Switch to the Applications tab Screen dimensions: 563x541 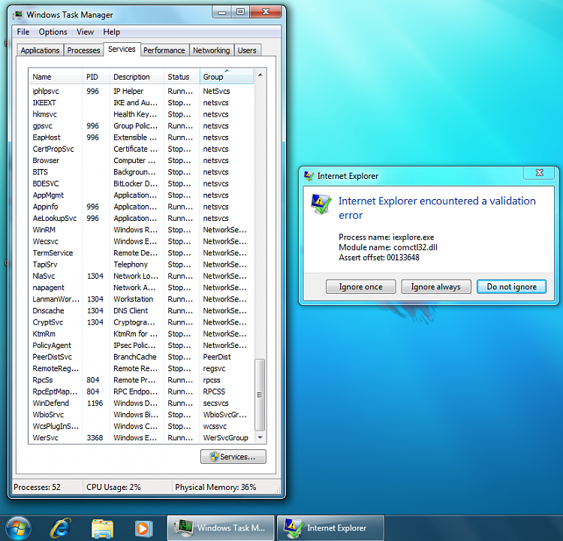(40, 50)
